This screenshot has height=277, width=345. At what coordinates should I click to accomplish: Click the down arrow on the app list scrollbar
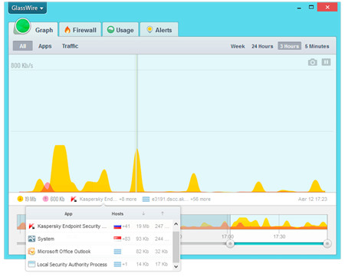[x=176, y=266]
